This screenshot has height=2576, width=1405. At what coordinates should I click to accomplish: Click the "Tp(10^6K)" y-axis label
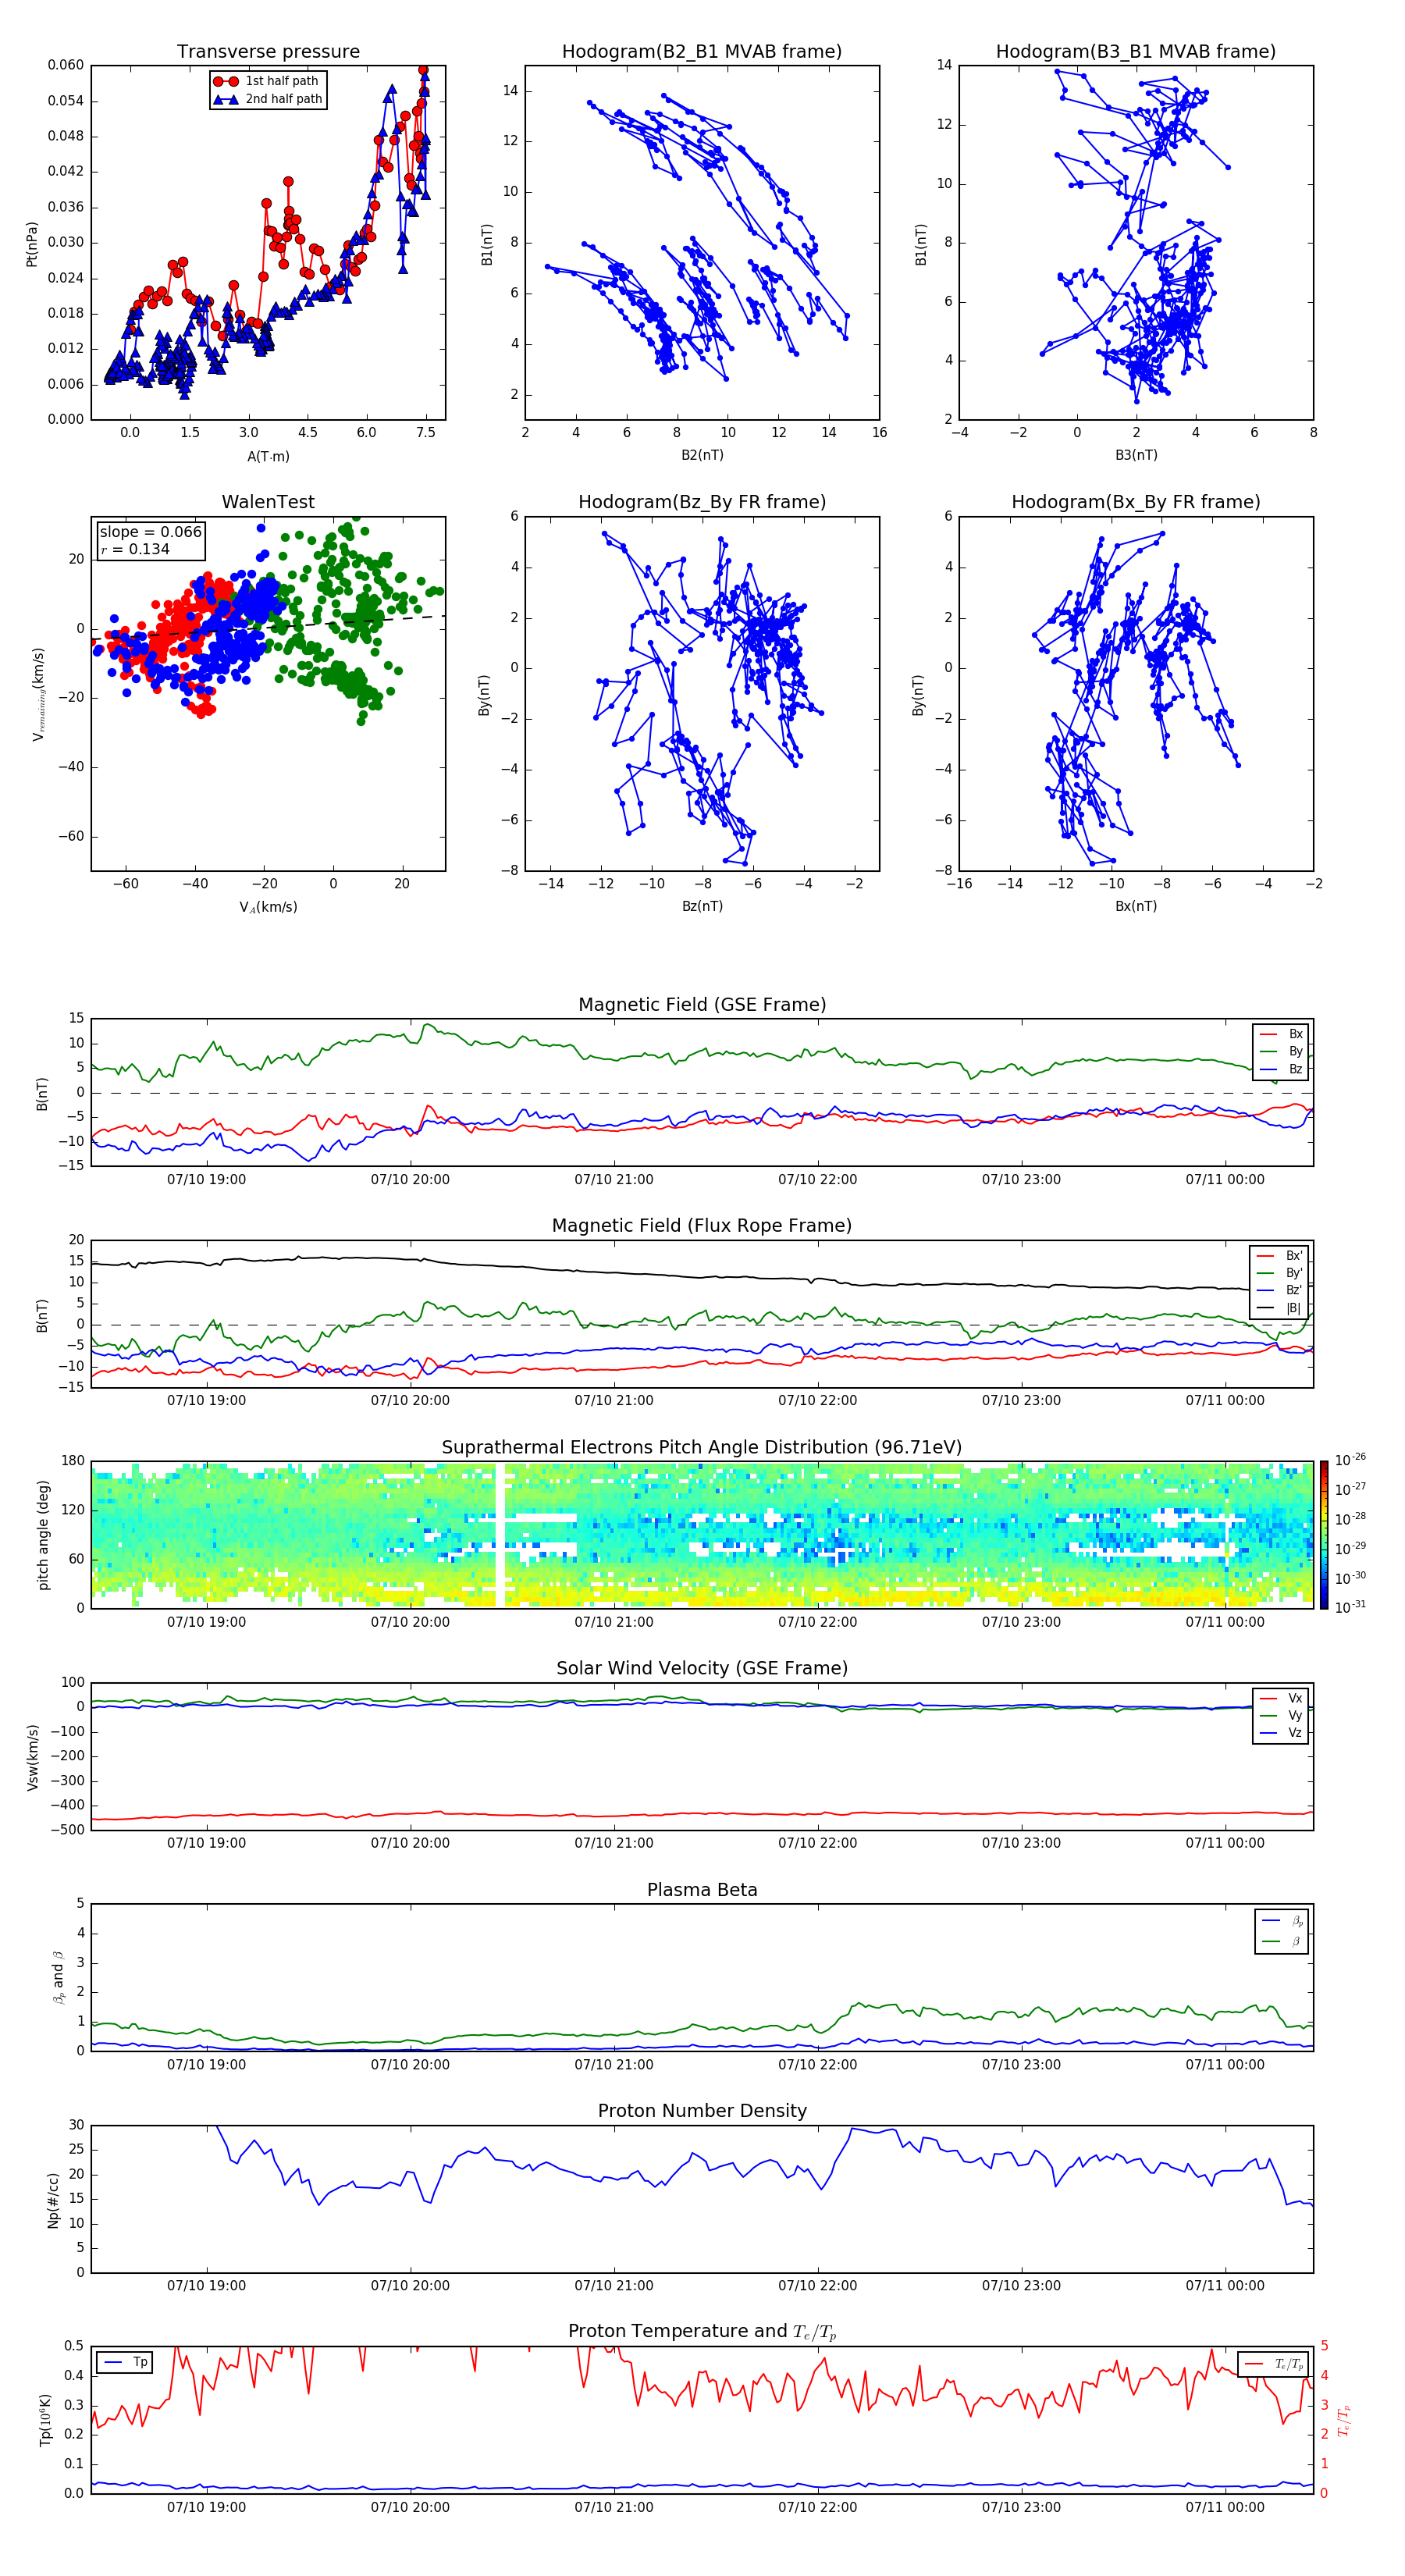point(45,2420)
